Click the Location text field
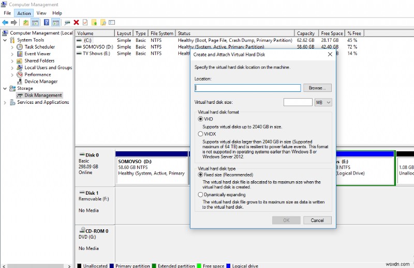414x268 pixels. (248, 88)
